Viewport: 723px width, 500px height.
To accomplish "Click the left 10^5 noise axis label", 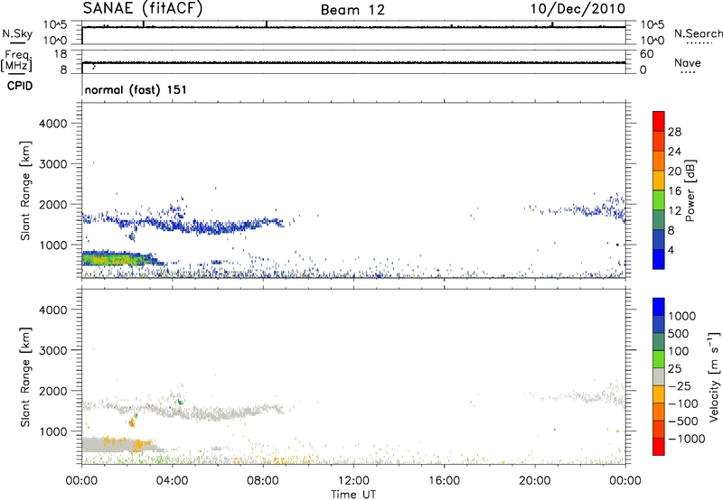I will [55, 24].
